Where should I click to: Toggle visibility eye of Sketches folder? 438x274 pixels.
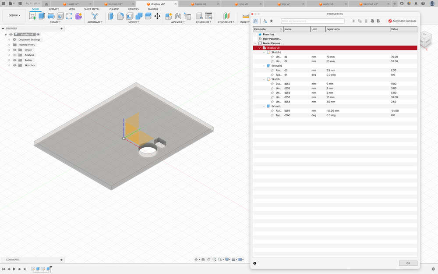click(15, 65)
